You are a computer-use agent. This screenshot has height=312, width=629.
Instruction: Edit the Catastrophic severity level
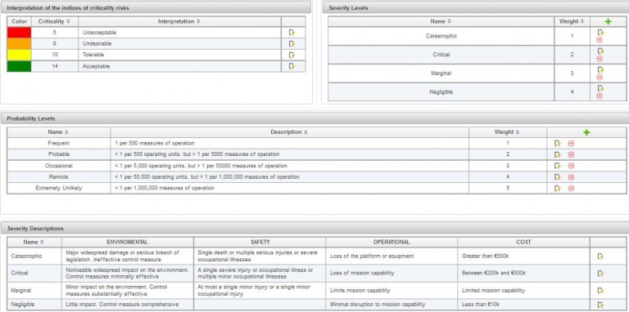click(x=600, y=33)
